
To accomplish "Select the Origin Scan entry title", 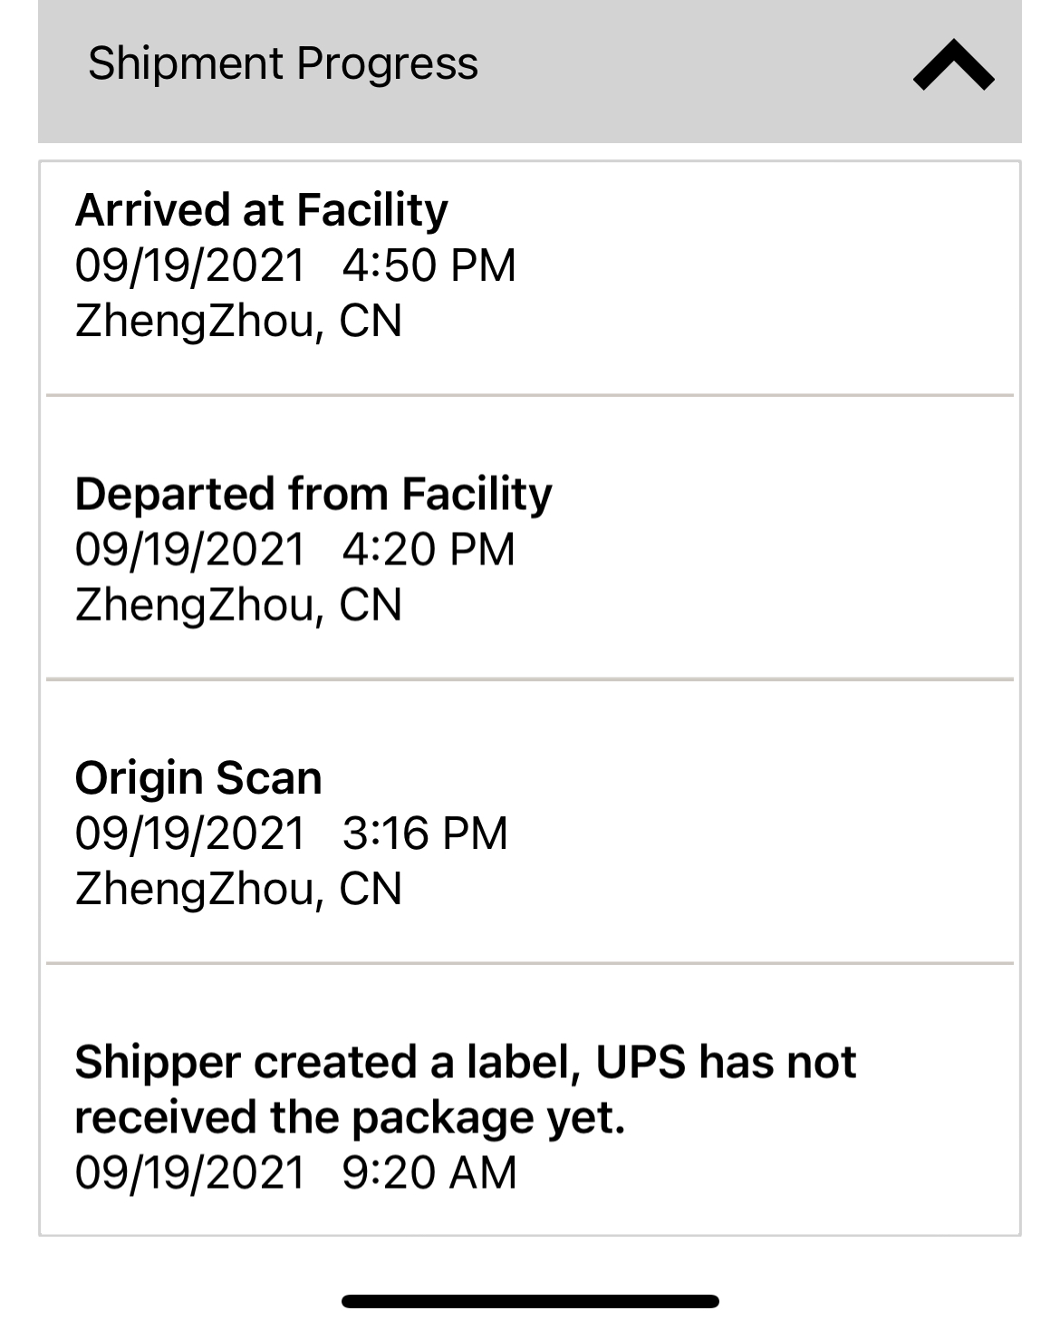I will tap(198, 778).
